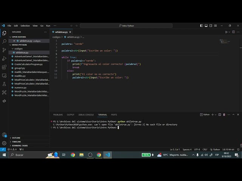Select the whiletrue.py editor tab
Viewport: 242px width, 181px height.
point(61,32)
